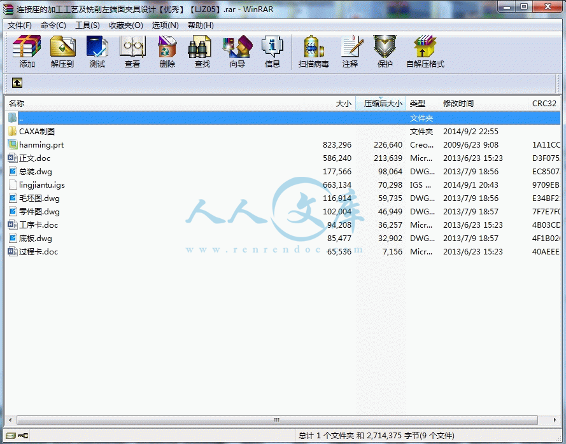Click the 总装.dwg file name
Image resolution: width=566 pixels, height=444 pixels.
point(36,171)
